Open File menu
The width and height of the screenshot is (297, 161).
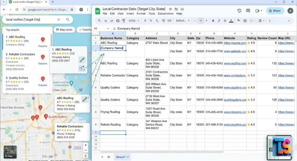[105, 14]
